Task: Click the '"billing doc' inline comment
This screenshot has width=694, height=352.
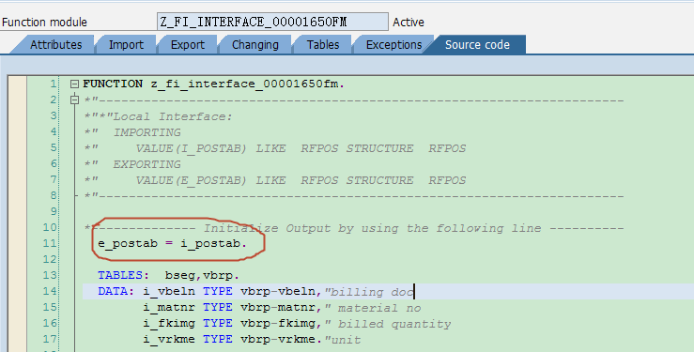Action: click(x=369, y=292)
